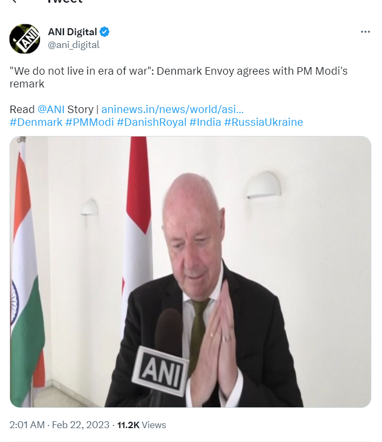Click the blue verified badge

click(x=104, y=32)
